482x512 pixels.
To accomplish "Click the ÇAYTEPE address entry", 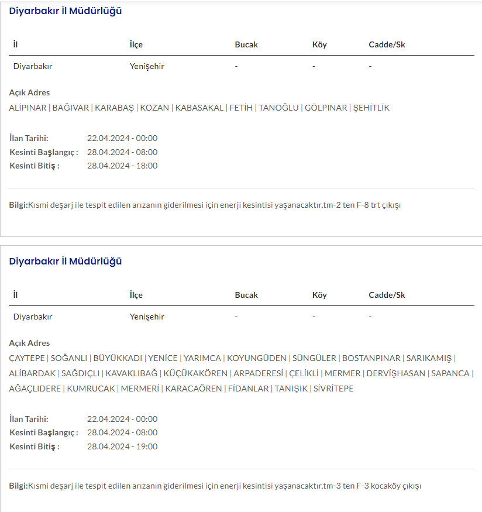I will pos(27,358).
